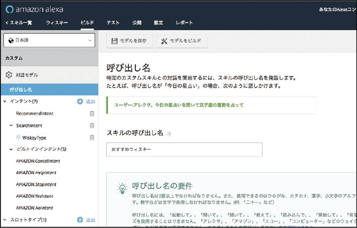Select RecommendIntent in the intent list
357x228 pixels.
[x=35, y=114]
